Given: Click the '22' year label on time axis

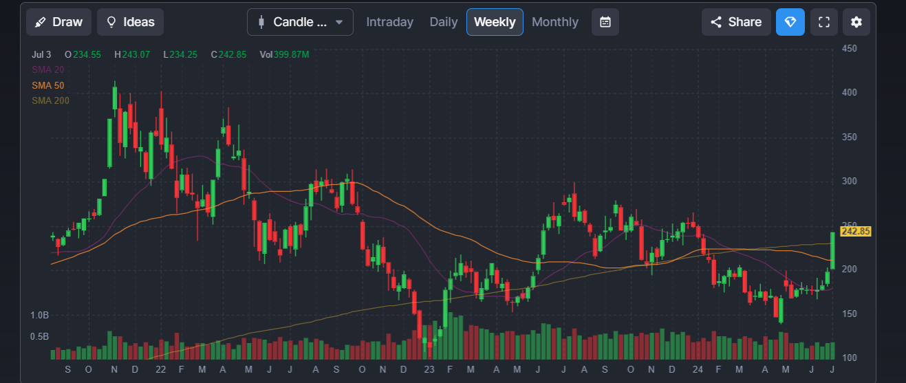Looking at the screenshot, I should pos(160,369).
